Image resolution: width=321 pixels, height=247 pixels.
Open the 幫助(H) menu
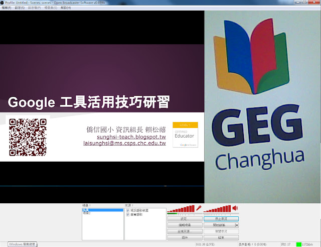coord(66,8)
